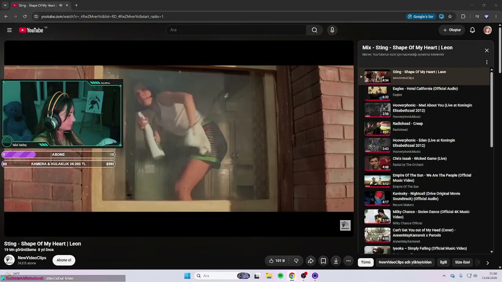
Task: Click the video player to pause
Action: 179,139
